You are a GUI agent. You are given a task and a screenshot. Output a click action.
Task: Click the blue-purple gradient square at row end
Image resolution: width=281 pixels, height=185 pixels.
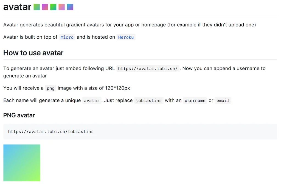click(x=70, y=7)
